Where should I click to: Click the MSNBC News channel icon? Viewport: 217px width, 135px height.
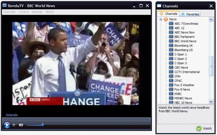(x=171, y=98)
